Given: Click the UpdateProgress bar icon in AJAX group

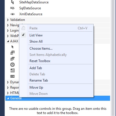Looking at the screenshot, I should pos(12,76).
